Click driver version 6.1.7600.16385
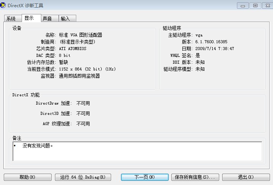The height and width of the screenshot is (185, 273). (x=211, y=42)
